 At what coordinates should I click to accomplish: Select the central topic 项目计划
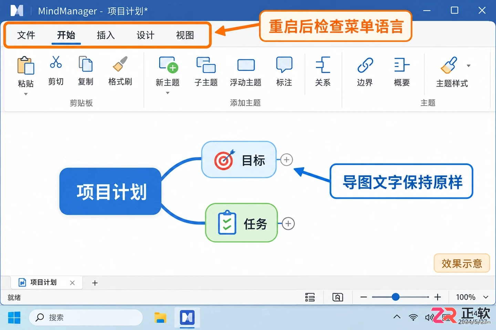(110, 191)
